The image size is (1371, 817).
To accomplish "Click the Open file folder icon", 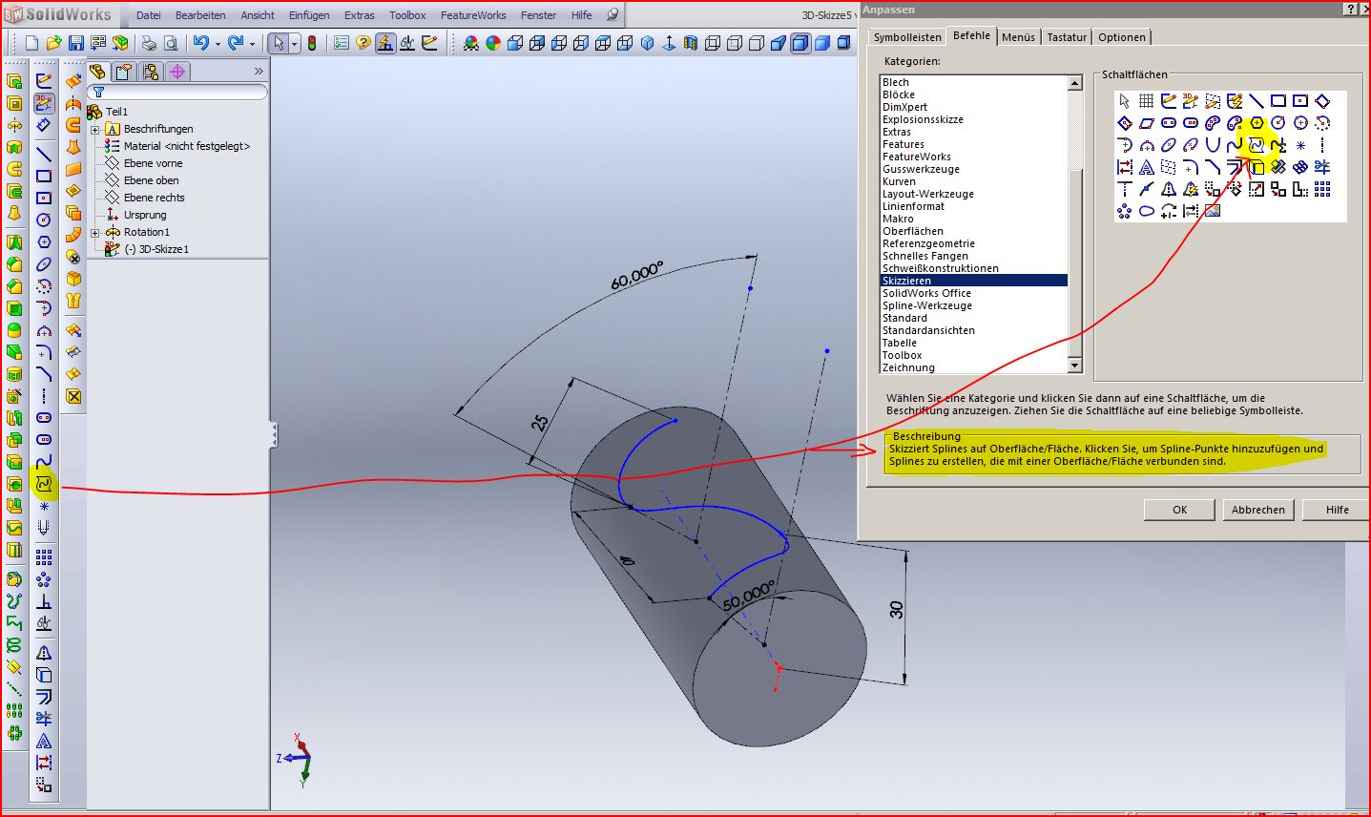I will pyautogui.click(x=53, y=43).
